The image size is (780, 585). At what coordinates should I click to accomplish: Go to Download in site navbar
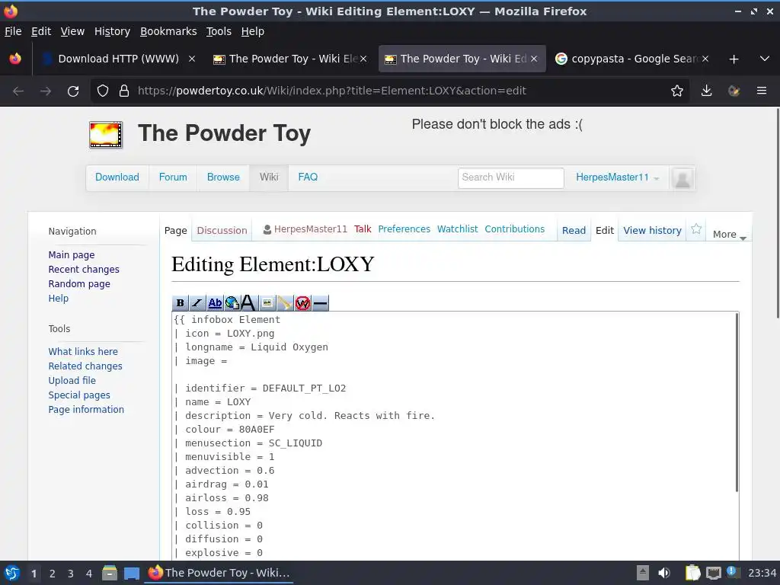click(117, 177)
